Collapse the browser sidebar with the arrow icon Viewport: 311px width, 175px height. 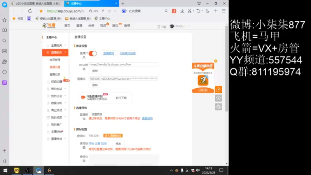4,161
